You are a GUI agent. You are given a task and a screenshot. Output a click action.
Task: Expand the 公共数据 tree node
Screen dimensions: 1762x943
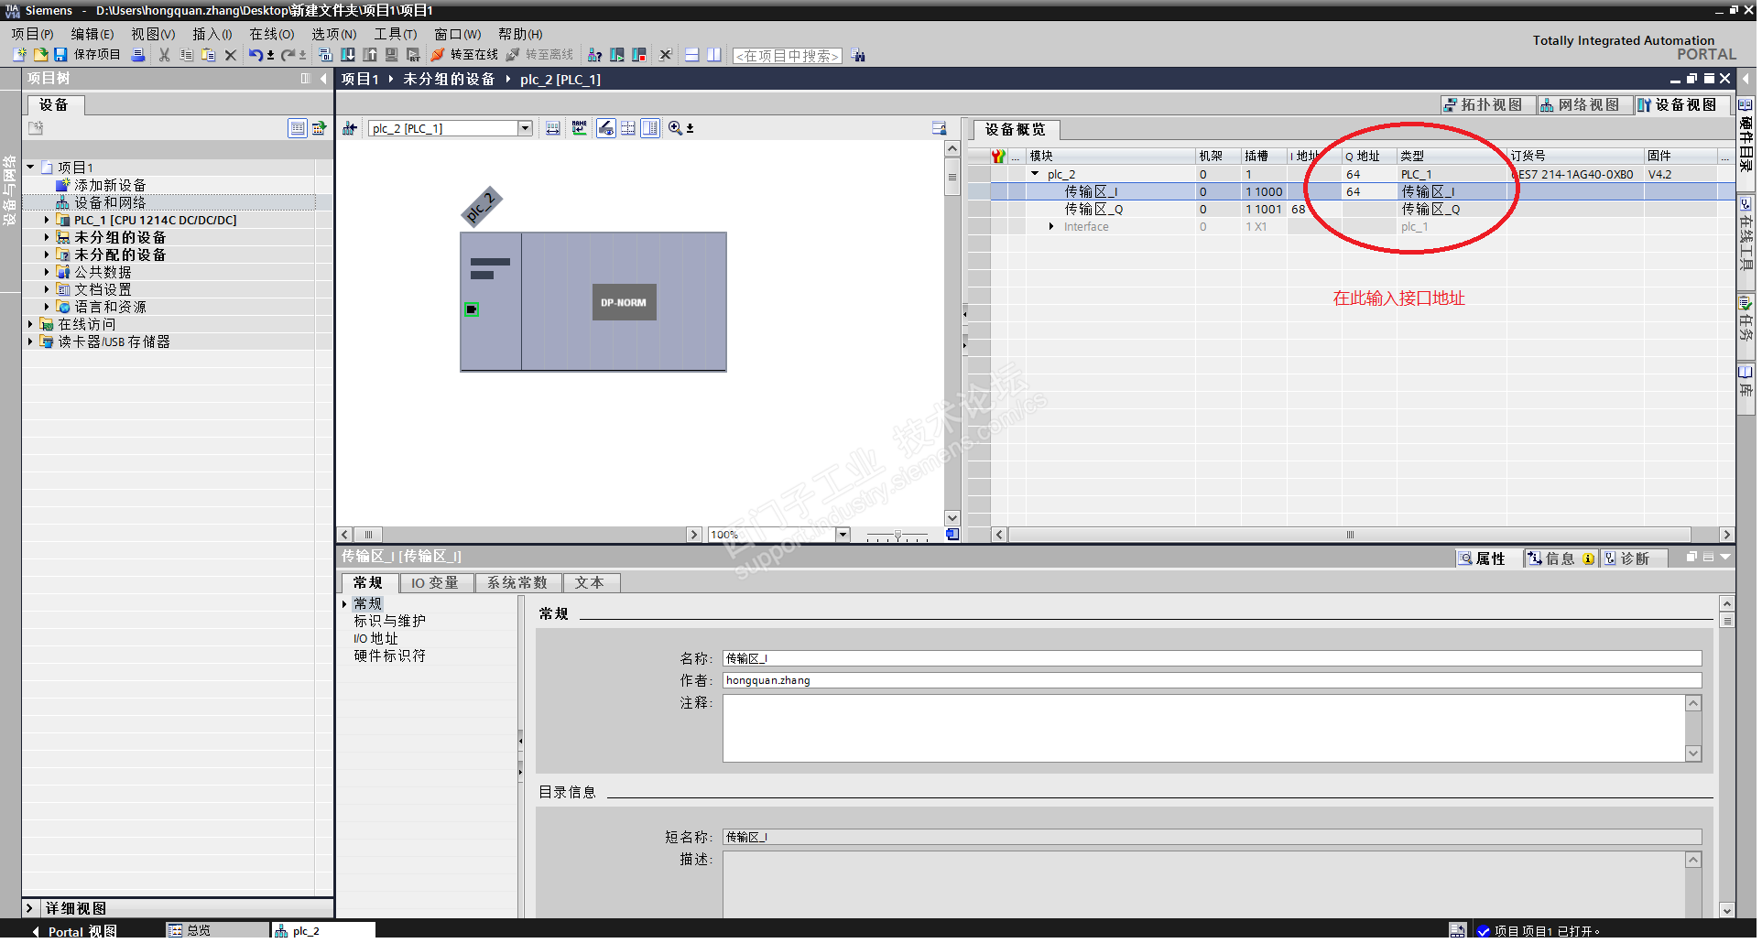pos(47,272)
